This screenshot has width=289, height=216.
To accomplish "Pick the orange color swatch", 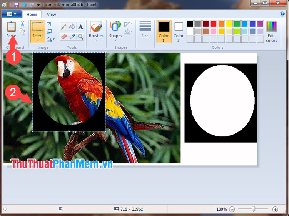I will (x=221, y=23).
